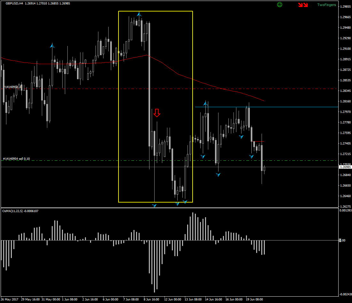Click the '26 May 2017' time axis label

10,299
